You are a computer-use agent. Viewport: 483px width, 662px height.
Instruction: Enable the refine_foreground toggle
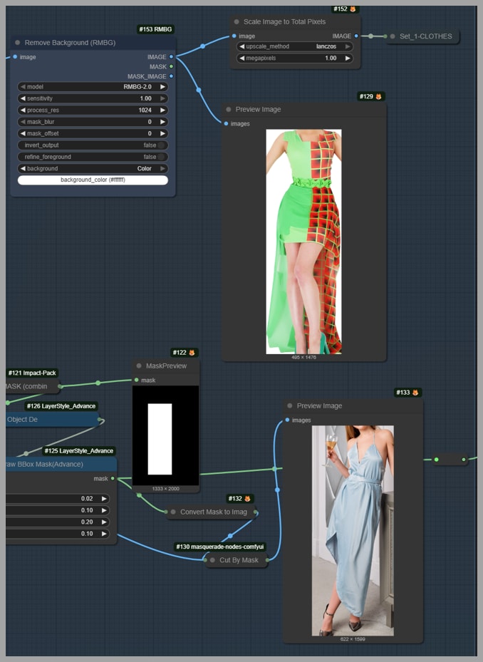tap(162, 157)
